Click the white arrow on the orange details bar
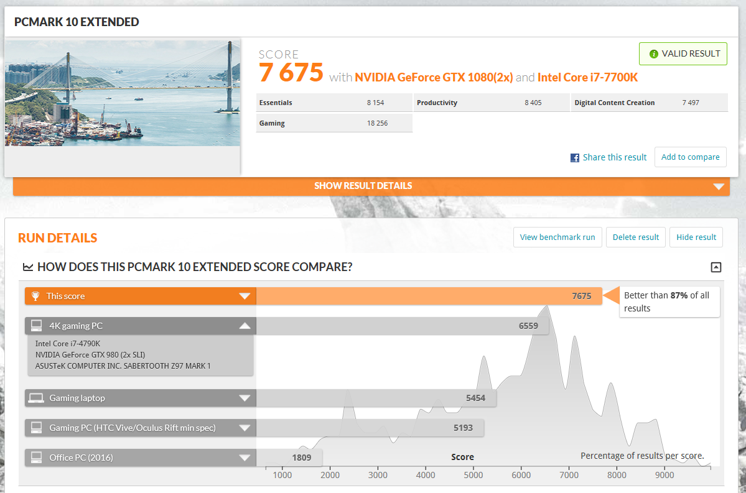This screenshot has height=493, width=746. point(719,187)
